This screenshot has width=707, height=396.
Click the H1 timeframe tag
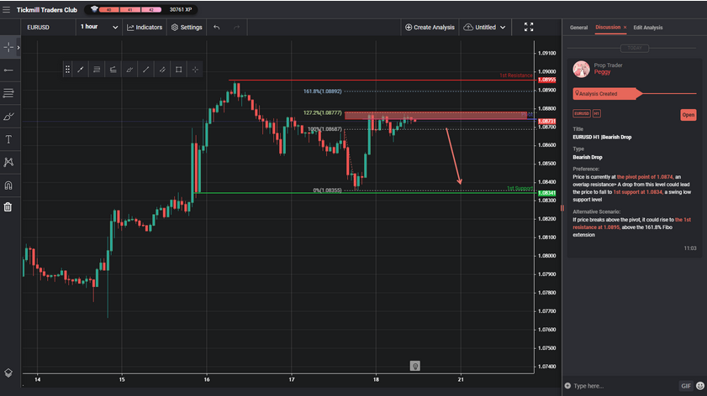click(597, 113)
